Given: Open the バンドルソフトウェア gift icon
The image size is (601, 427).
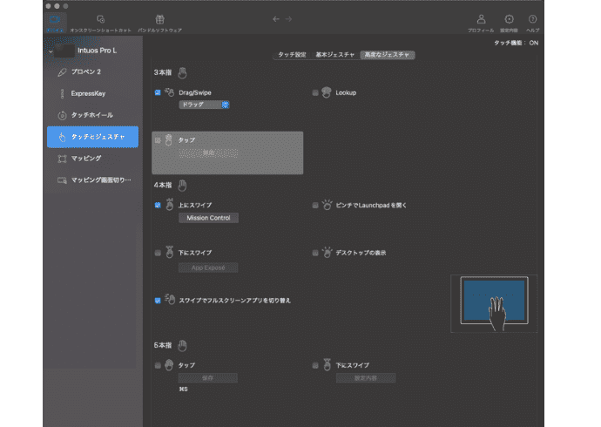Looking at the screenshot, I should tap(159, 19).
